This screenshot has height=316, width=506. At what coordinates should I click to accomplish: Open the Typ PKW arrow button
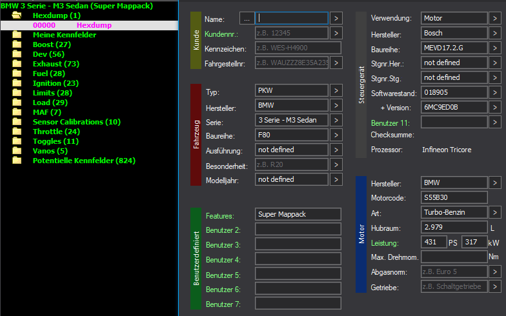click(x=336, y=90)
